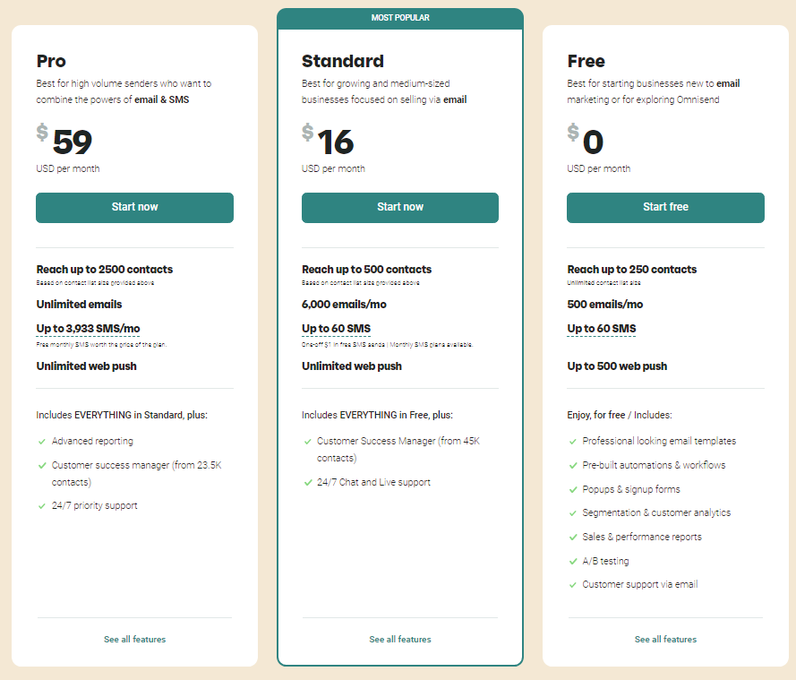This screenshot has width=796, height=680.
Task: Click the Standard plan heading
Action: (343, 61)
